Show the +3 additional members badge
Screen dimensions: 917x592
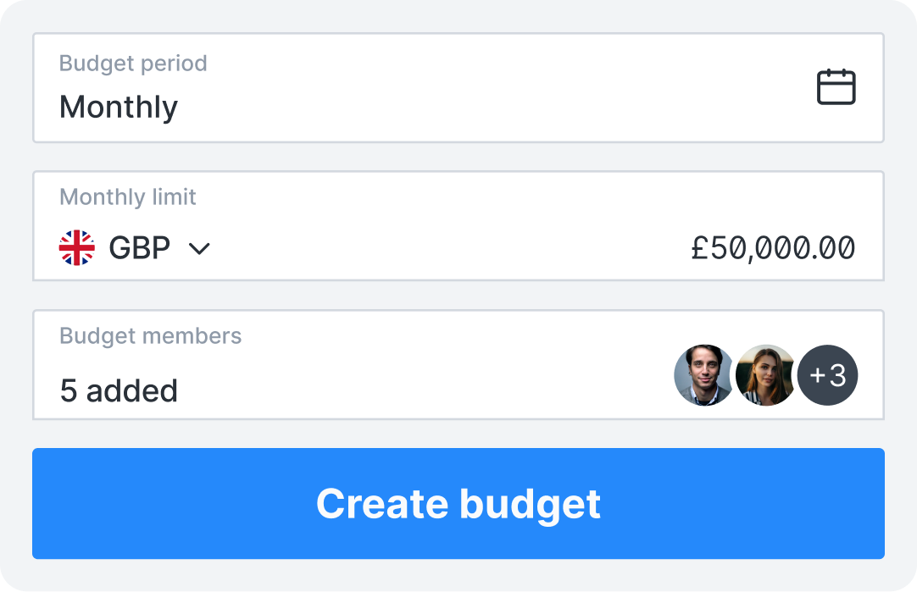point(828,374)
